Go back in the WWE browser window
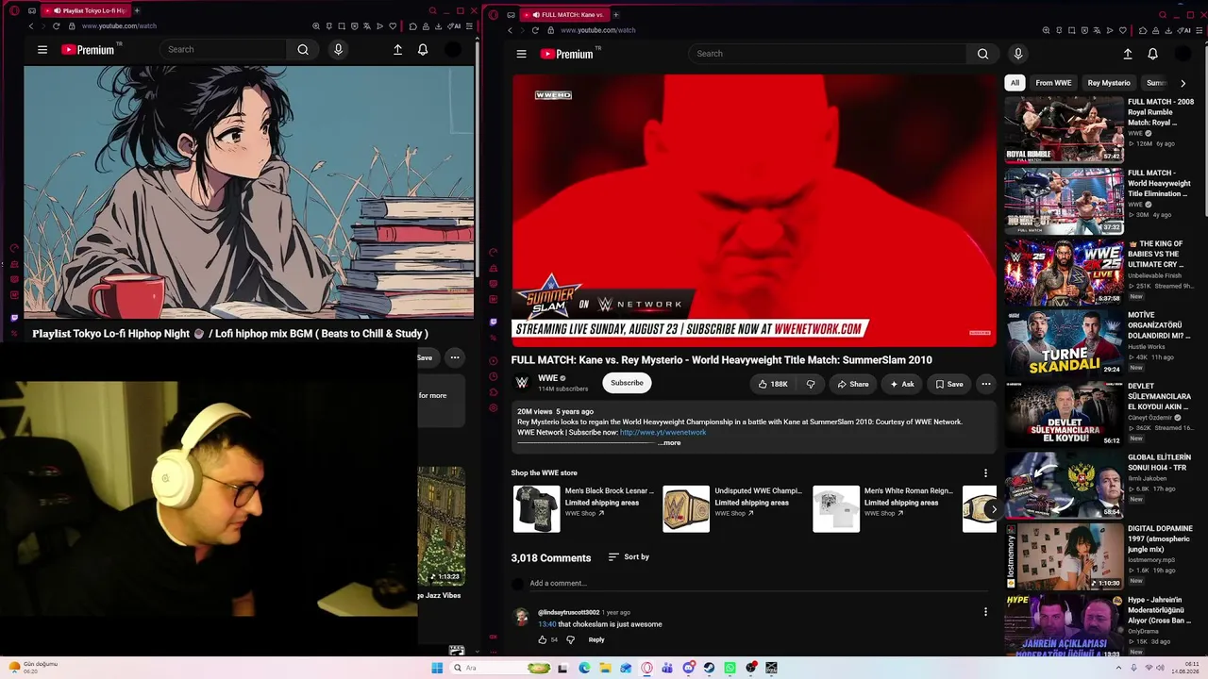This screenshot has width=1208, height=679. click(x=510, y=30)
